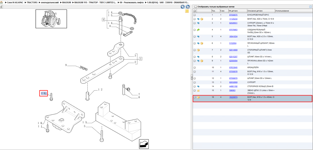
Task: Click description КРОНШТЕЙН
Action: click(x=253, y=67)
